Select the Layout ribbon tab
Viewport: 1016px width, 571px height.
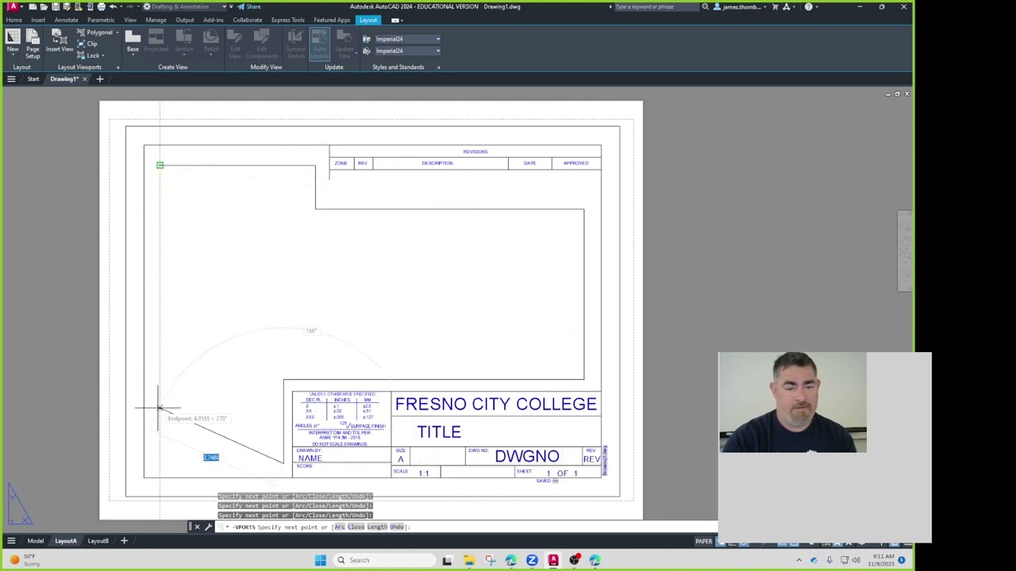[x=368, y=20]
